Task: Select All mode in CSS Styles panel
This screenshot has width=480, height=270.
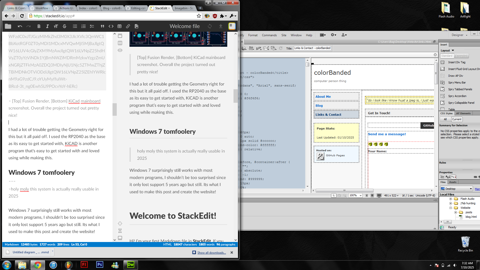Action: (445, 119)
